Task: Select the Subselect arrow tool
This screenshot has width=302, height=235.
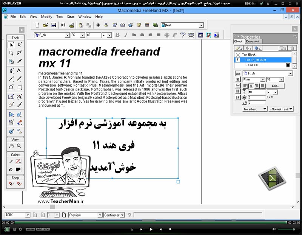Action: pyautogui.click(x=20, y=45)
